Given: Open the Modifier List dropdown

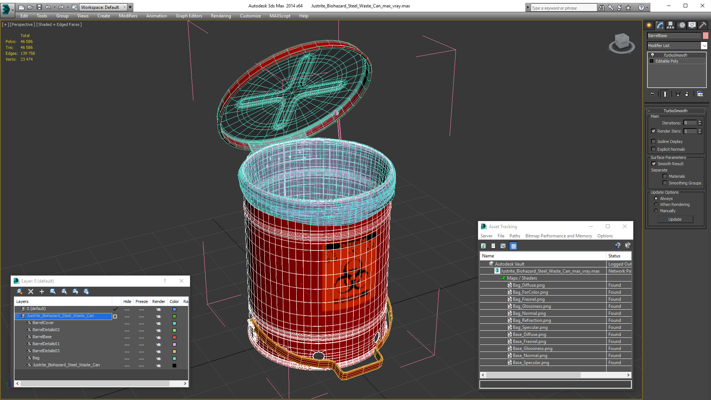Looking at the screenshot, I should click(x=704, y=46).
